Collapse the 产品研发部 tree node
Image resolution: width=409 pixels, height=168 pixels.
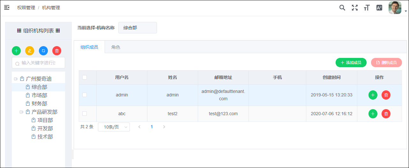pyautogui.click(x=21, y=112)
